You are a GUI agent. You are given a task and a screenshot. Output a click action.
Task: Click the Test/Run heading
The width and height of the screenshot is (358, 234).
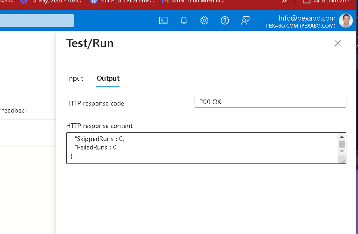(90, 43)
